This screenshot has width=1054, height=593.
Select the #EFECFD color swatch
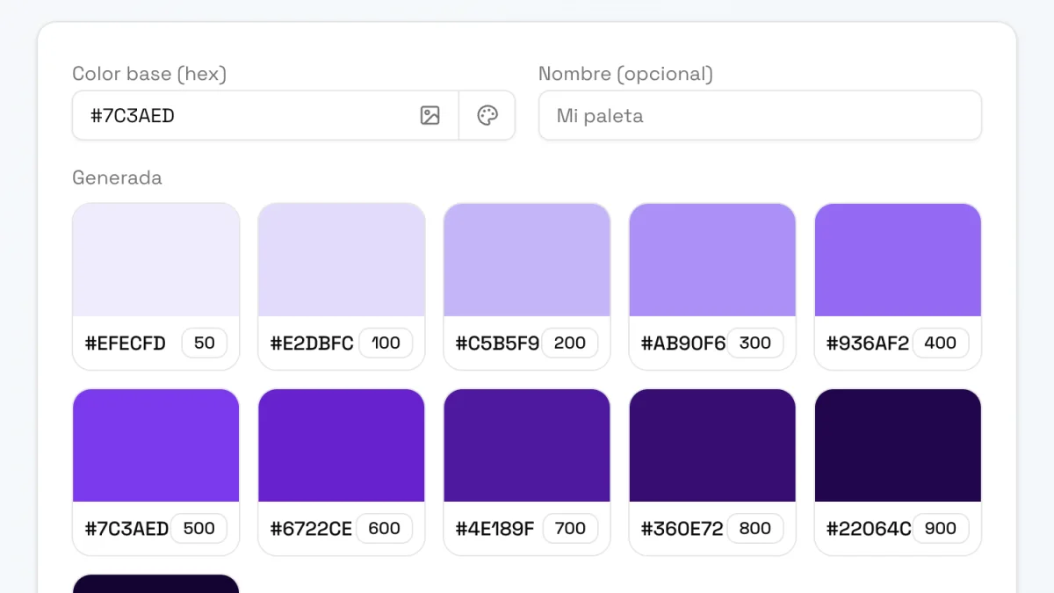tap(155, 260)
